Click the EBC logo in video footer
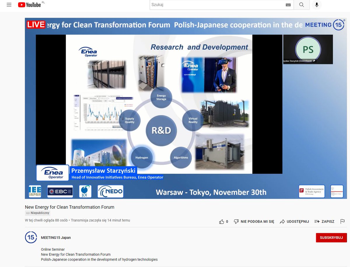 60,192
